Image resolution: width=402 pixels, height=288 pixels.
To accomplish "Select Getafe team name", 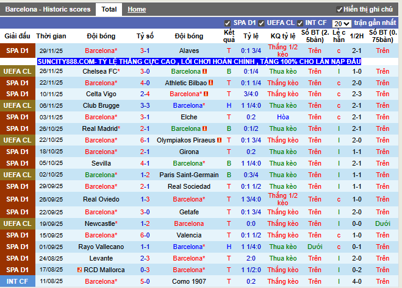I will [x=189, y=212].
